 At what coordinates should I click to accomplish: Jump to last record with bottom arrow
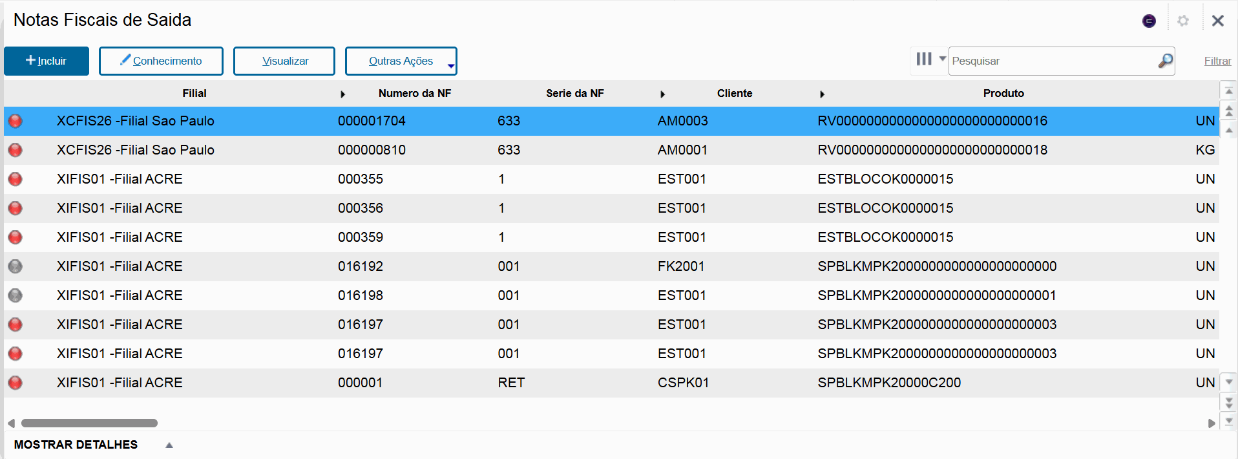[1229, 422]
